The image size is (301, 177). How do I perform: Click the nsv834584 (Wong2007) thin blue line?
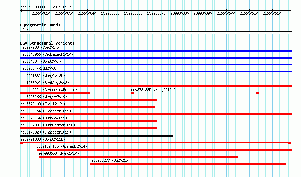pyautogui.click(x=156, y=65)
